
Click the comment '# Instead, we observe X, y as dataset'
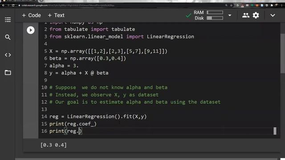pos(104,95)
